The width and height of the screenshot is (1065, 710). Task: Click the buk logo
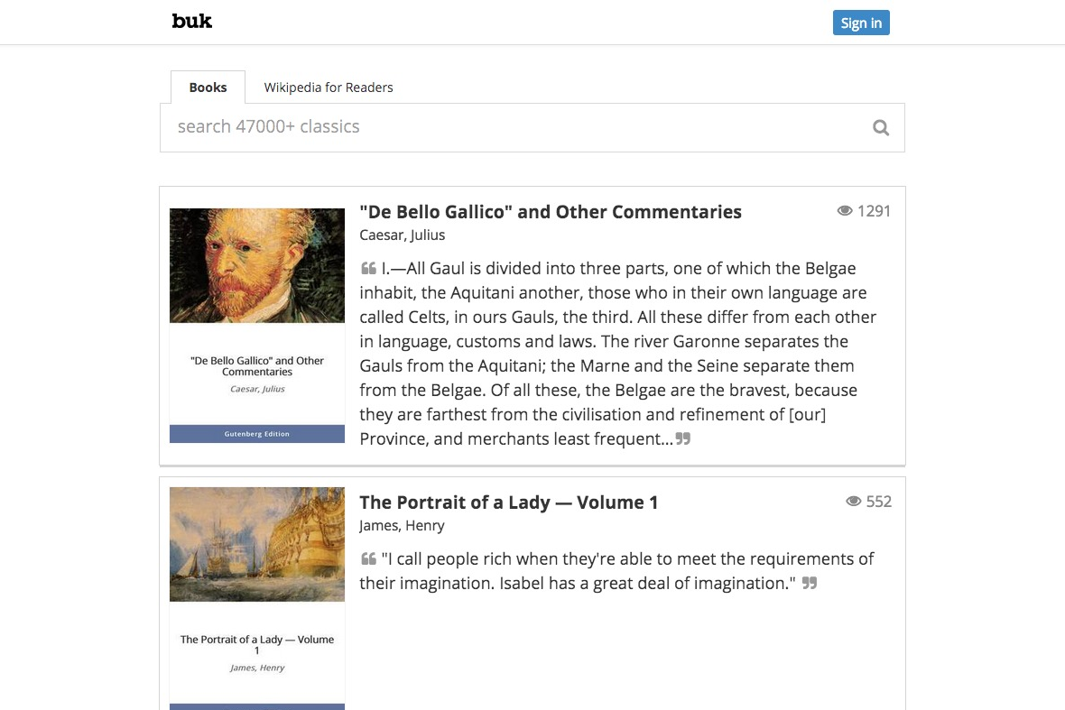point(191,21)
